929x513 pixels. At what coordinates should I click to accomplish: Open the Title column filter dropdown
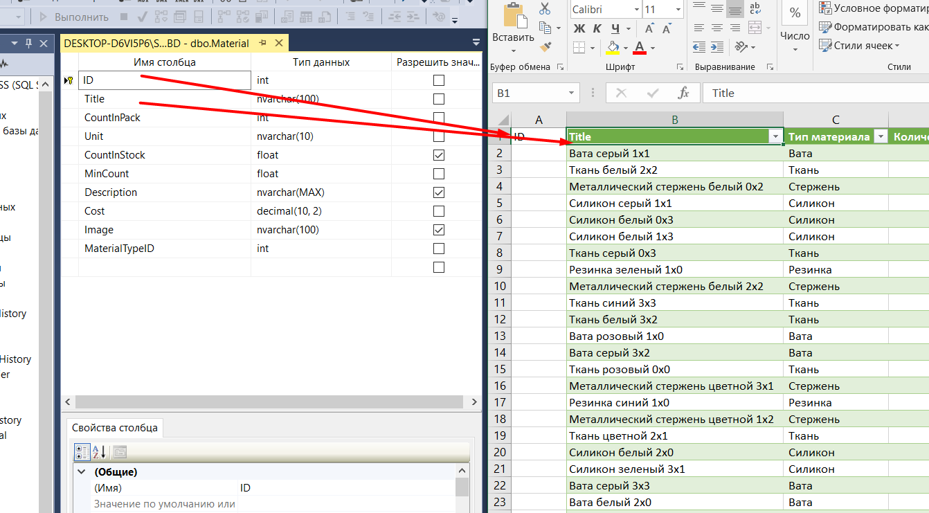tap(775, 137)
